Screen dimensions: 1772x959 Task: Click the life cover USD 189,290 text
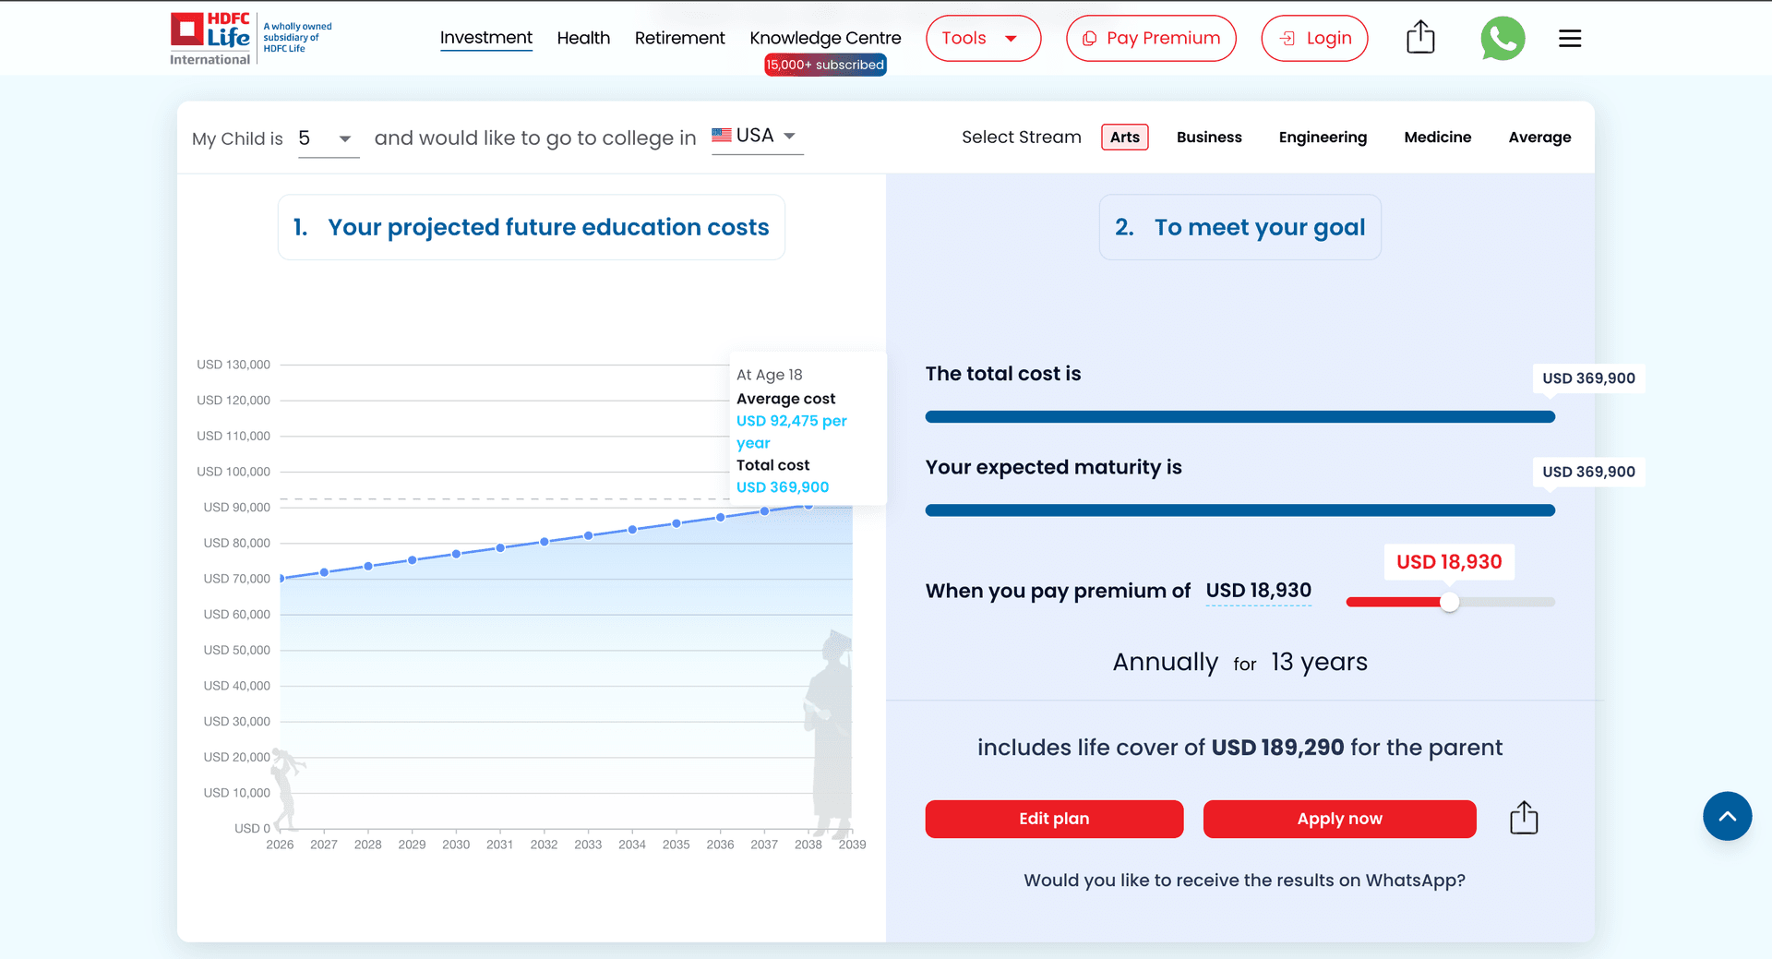tap(1277, 748)
